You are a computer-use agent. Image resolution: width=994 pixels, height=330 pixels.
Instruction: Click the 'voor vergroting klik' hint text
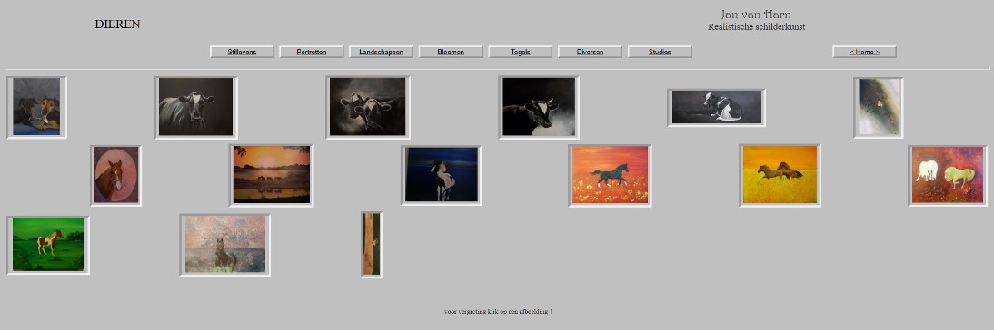pyautogui.click(x=498, y=312)
